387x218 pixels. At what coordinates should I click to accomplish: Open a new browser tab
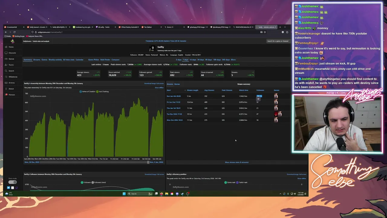click(280, 27)
